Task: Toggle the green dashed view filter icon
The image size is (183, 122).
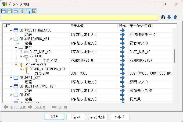Action: click(10, 11)
